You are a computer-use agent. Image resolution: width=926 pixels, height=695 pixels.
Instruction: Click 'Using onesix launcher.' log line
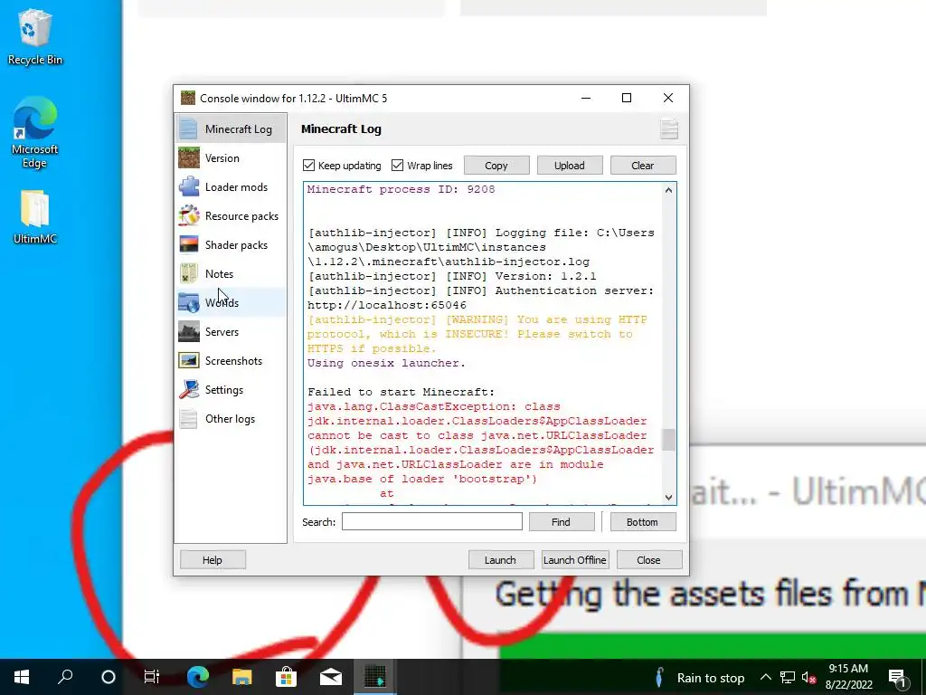(386, 363)
